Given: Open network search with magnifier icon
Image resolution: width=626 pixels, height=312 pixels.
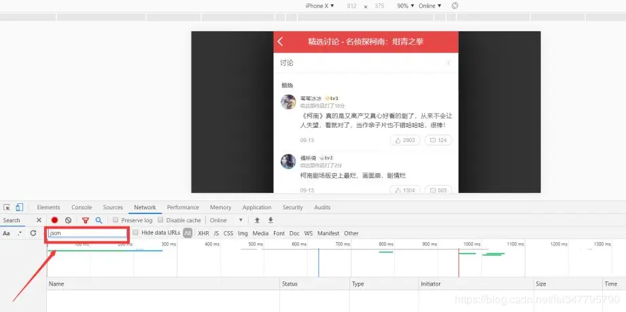Looking at the screenshot, I should [99, 220].
